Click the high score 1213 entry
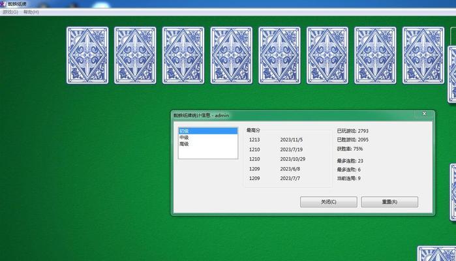 tap(254, 140)
